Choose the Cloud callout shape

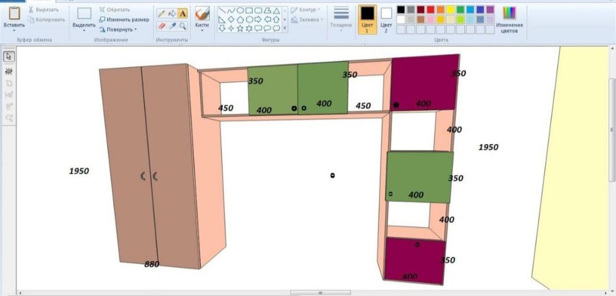(276, 28)
